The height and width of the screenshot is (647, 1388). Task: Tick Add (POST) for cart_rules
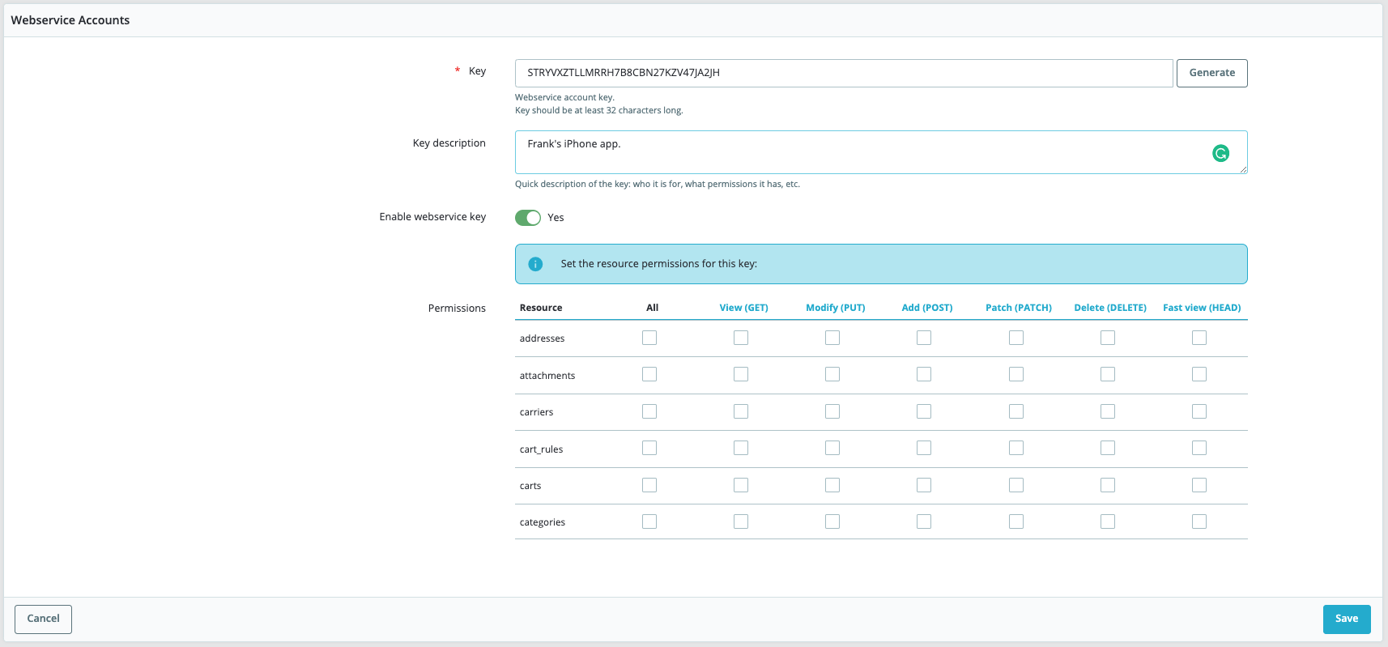(924, 448)
